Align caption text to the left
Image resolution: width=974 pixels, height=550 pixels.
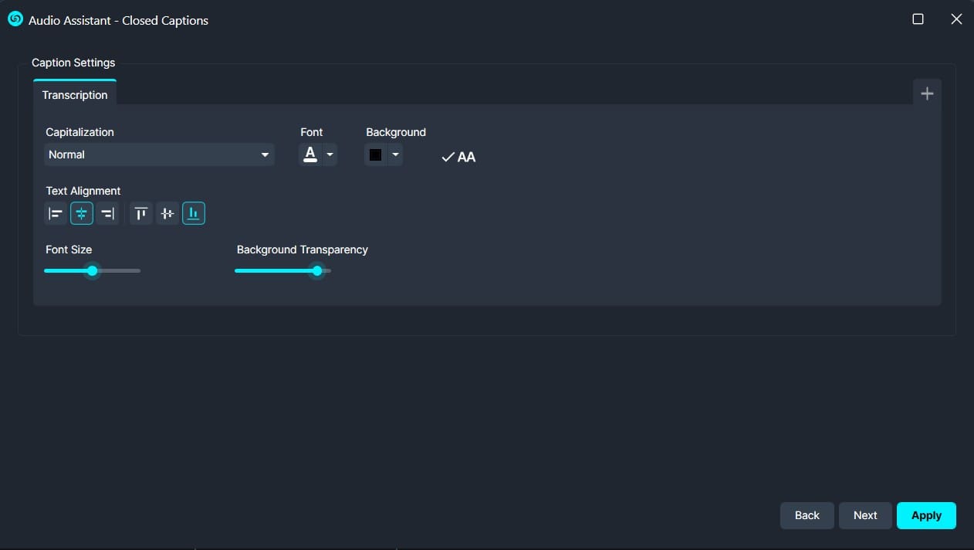point(56,213)
